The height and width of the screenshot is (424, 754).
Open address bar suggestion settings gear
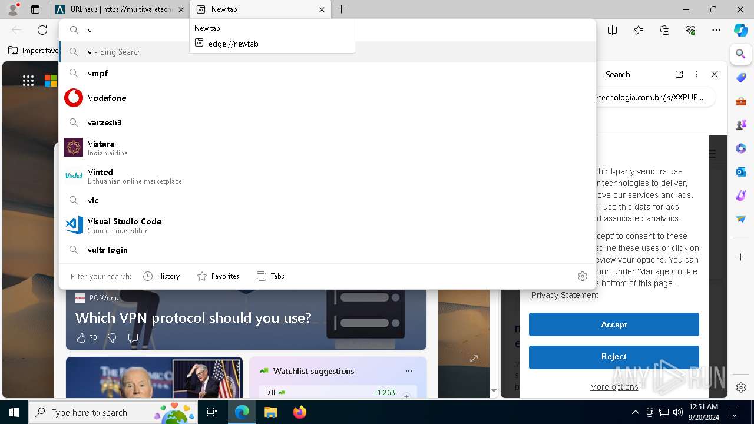pos(583,276)
